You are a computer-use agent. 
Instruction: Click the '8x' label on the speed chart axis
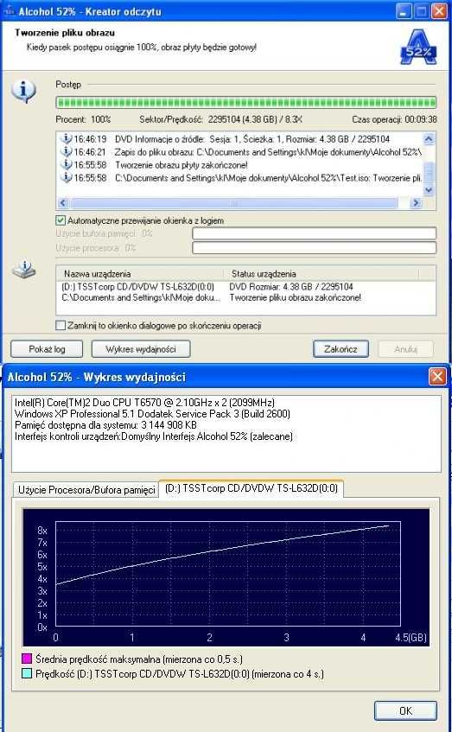pyautogui.click(x=42, y=531)
